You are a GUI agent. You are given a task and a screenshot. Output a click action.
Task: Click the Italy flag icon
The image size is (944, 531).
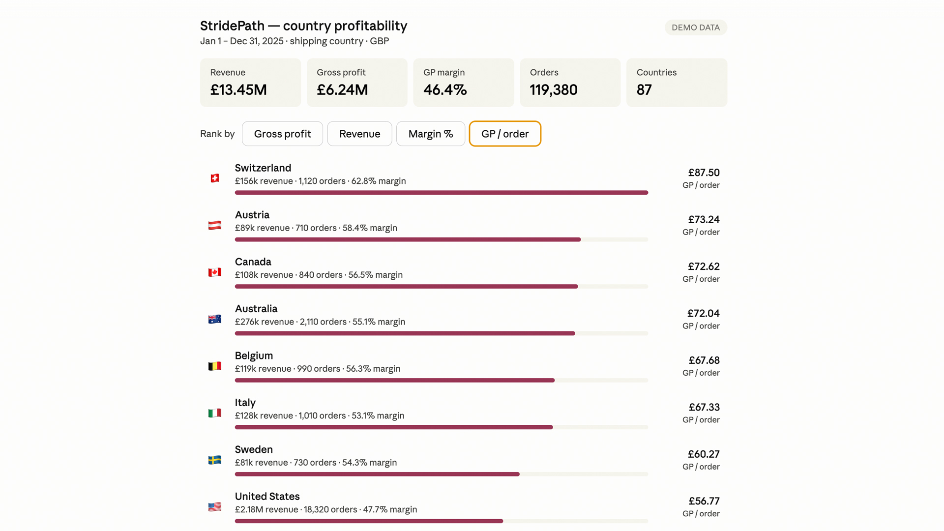215,413
